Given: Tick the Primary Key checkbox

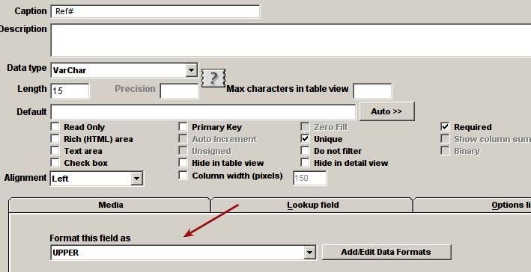Looking at the screenshot, I should [183, 127].
